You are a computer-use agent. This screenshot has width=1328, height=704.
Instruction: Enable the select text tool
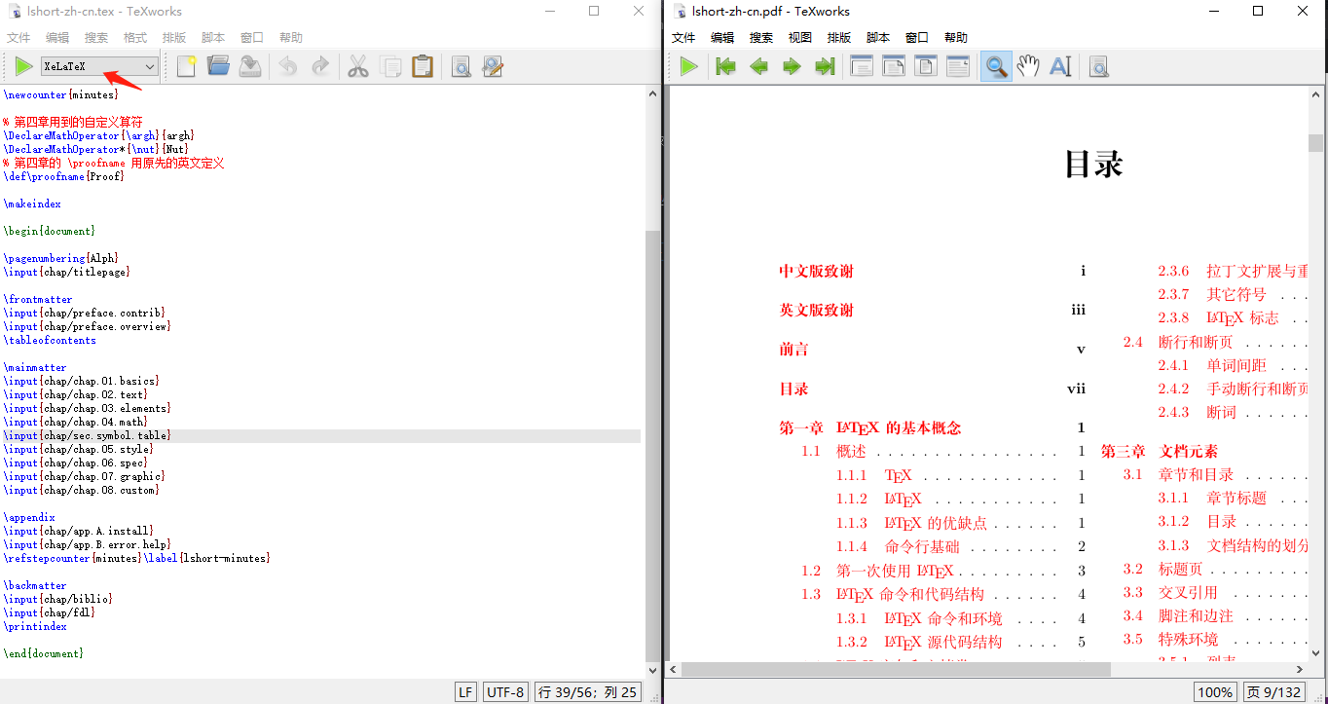(1060, 66)
